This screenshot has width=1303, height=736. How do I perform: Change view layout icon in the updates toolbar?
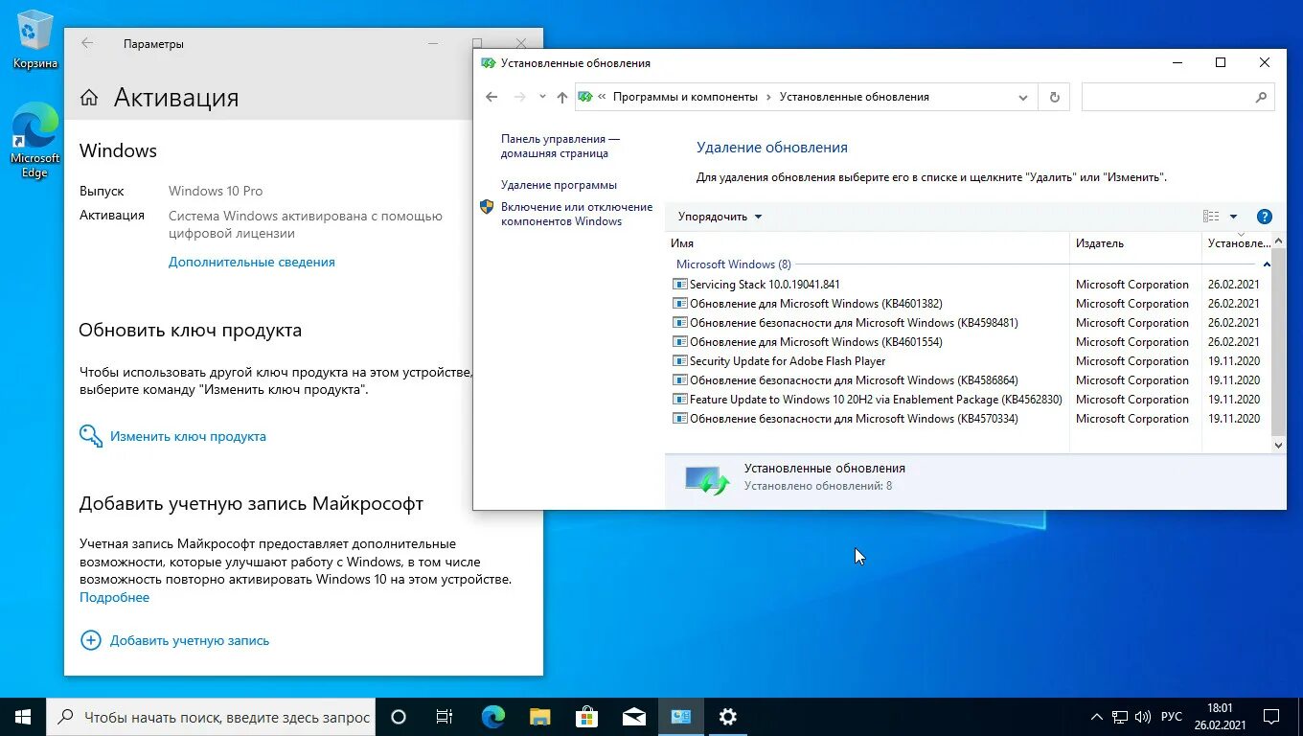1211,217
